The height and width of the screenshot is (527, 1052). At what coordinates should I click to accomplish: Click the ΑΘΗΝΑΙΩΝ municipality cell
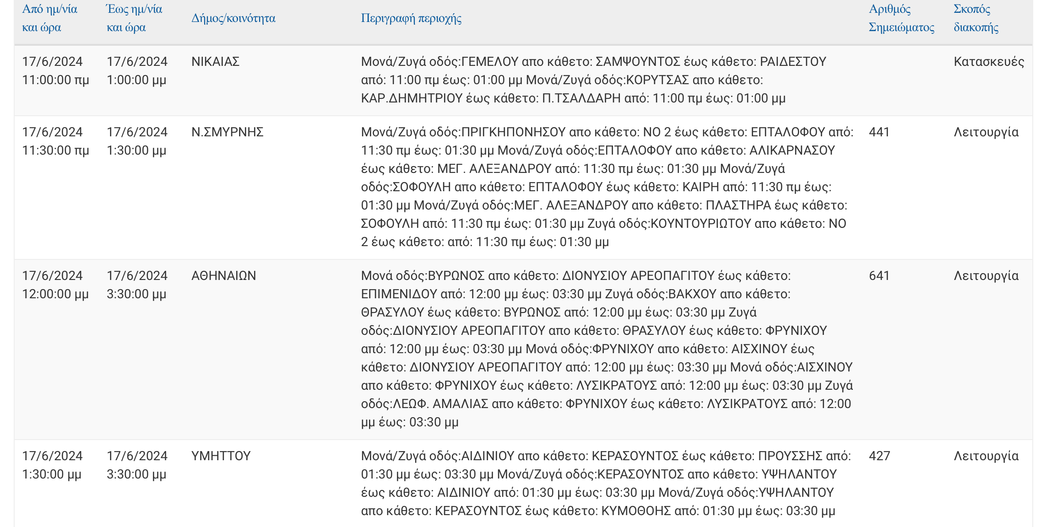click(224, 276)
